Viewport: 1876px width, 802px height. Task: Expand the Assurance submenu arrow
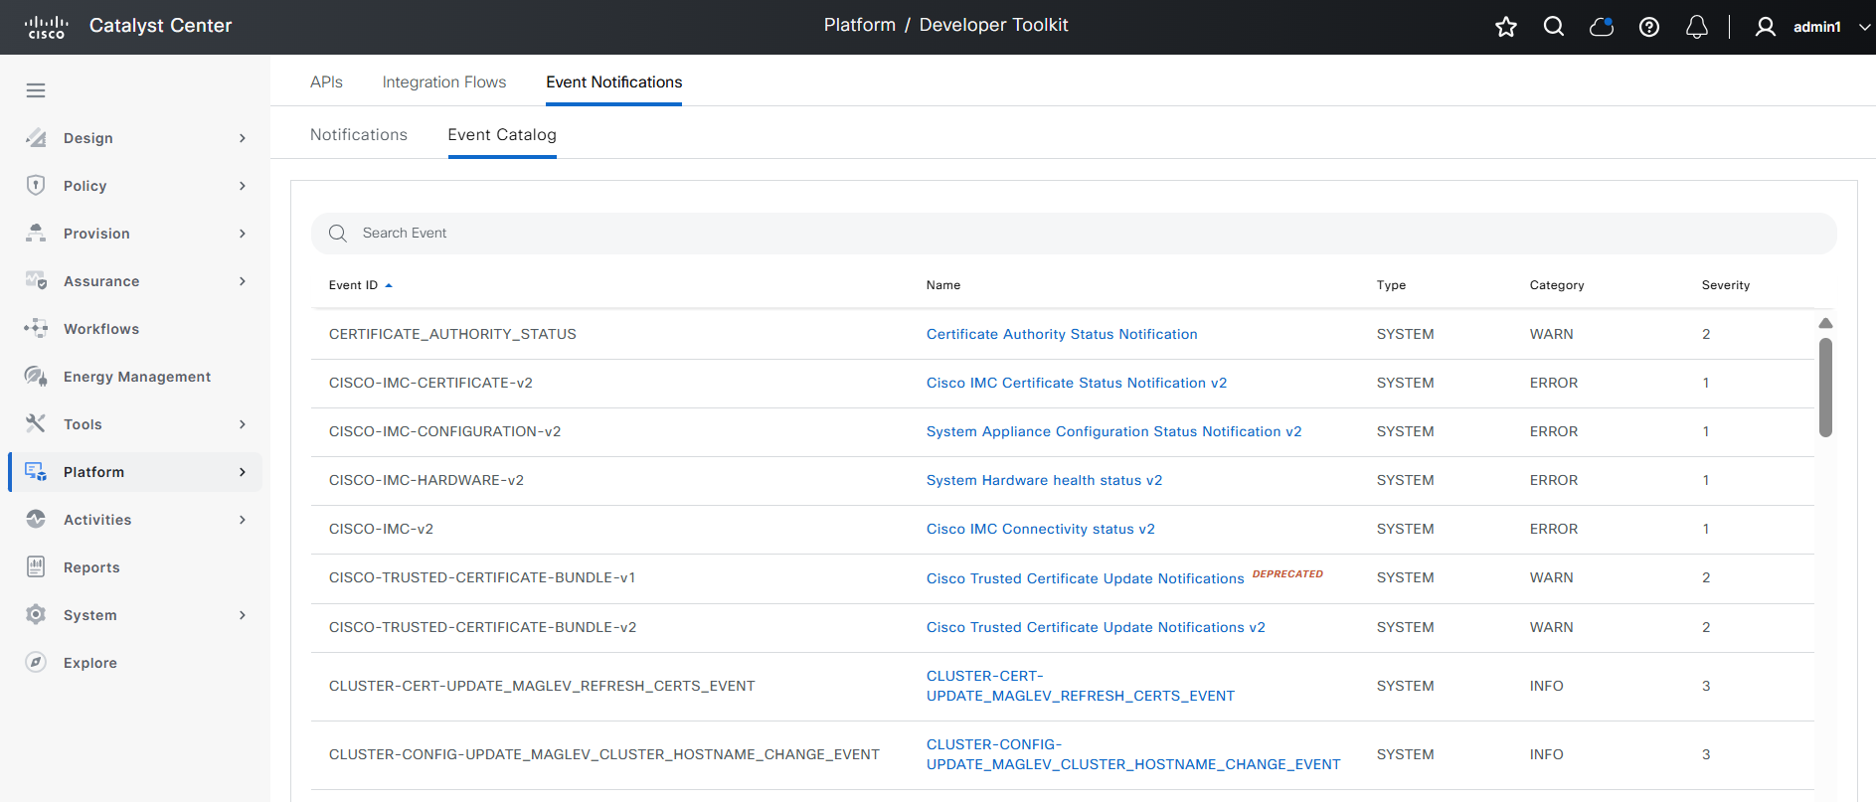[x=242, y=281]
